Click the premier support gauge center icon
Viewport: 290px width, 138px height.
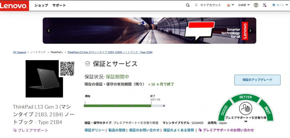tap(246, 109)
